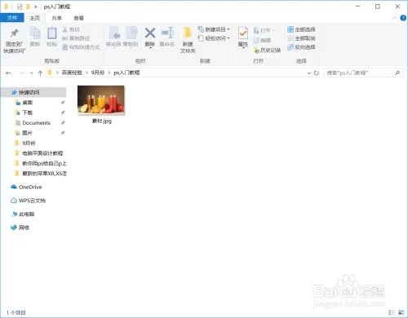Go up one folder level arrow
408x318 pixels.
40,73
